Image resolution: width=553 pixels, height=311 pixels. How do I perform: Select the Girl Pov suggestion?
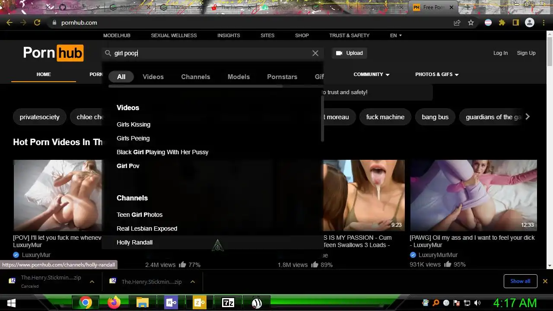coord(128,166)
